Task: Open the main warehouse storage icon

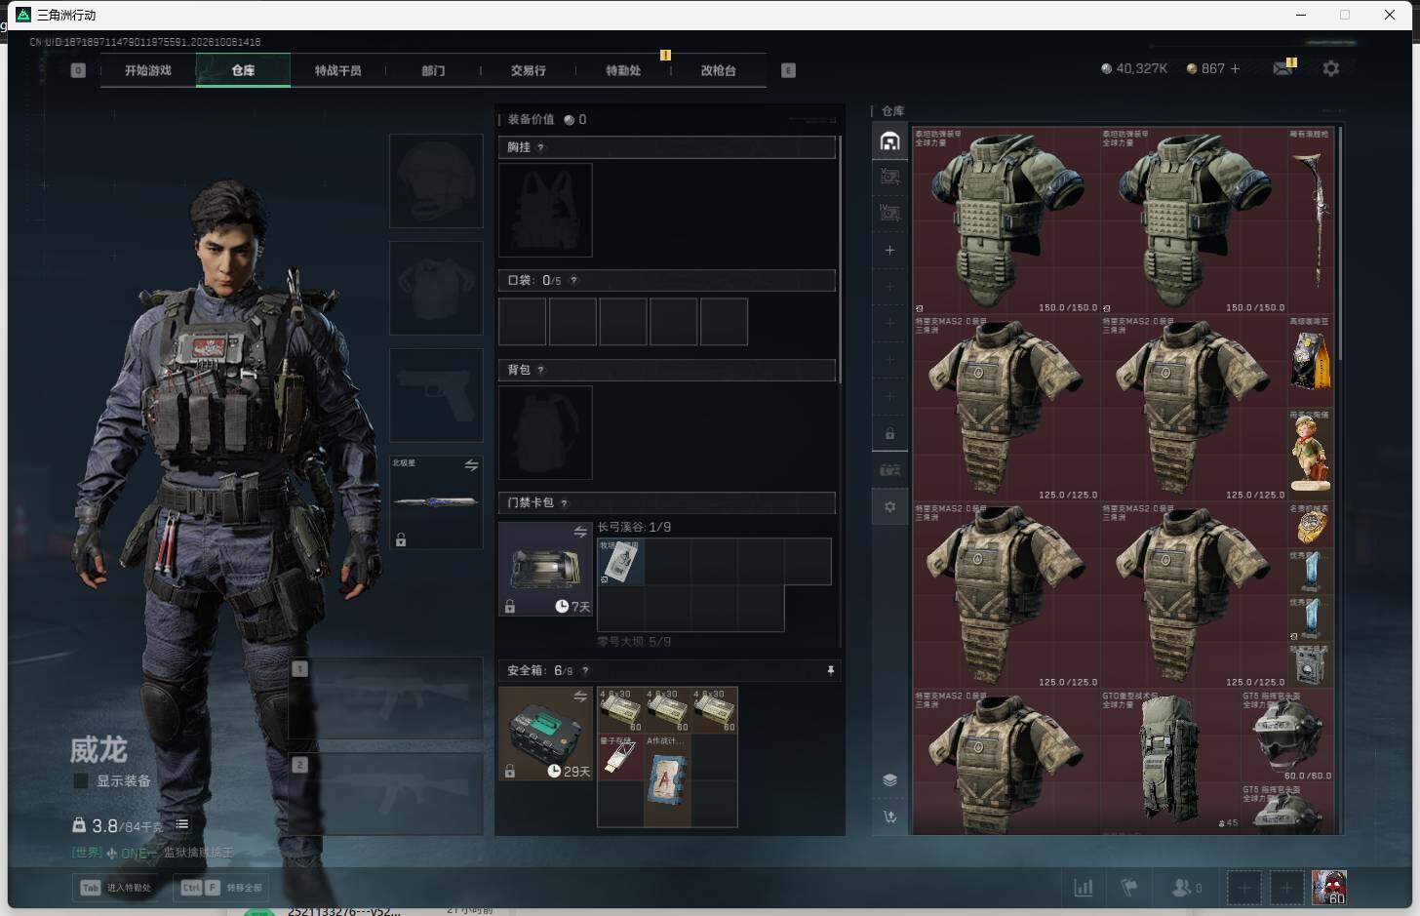Action: 889,141
